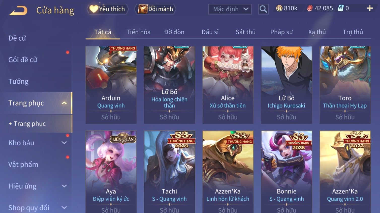Click the plus icon to add currency
The height and width of the screenshot is (213, 380).
(370, 9)
